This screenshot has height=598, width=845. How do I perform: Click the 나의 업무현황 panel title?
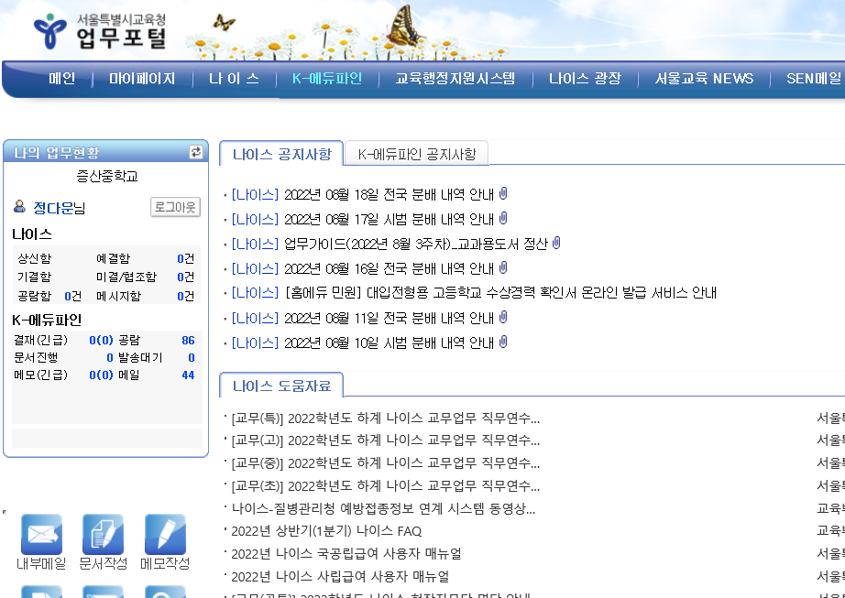[57, 153]
